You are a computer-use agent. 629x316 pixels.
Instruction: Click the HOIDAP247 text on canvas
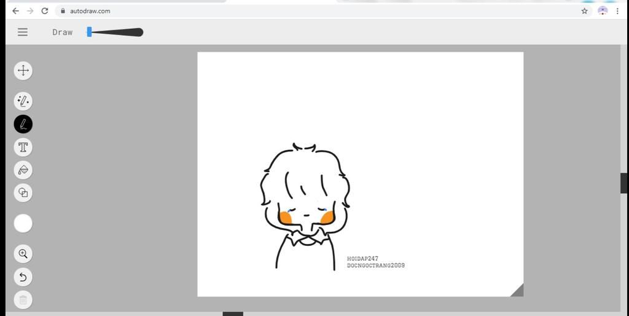point(362,259)
